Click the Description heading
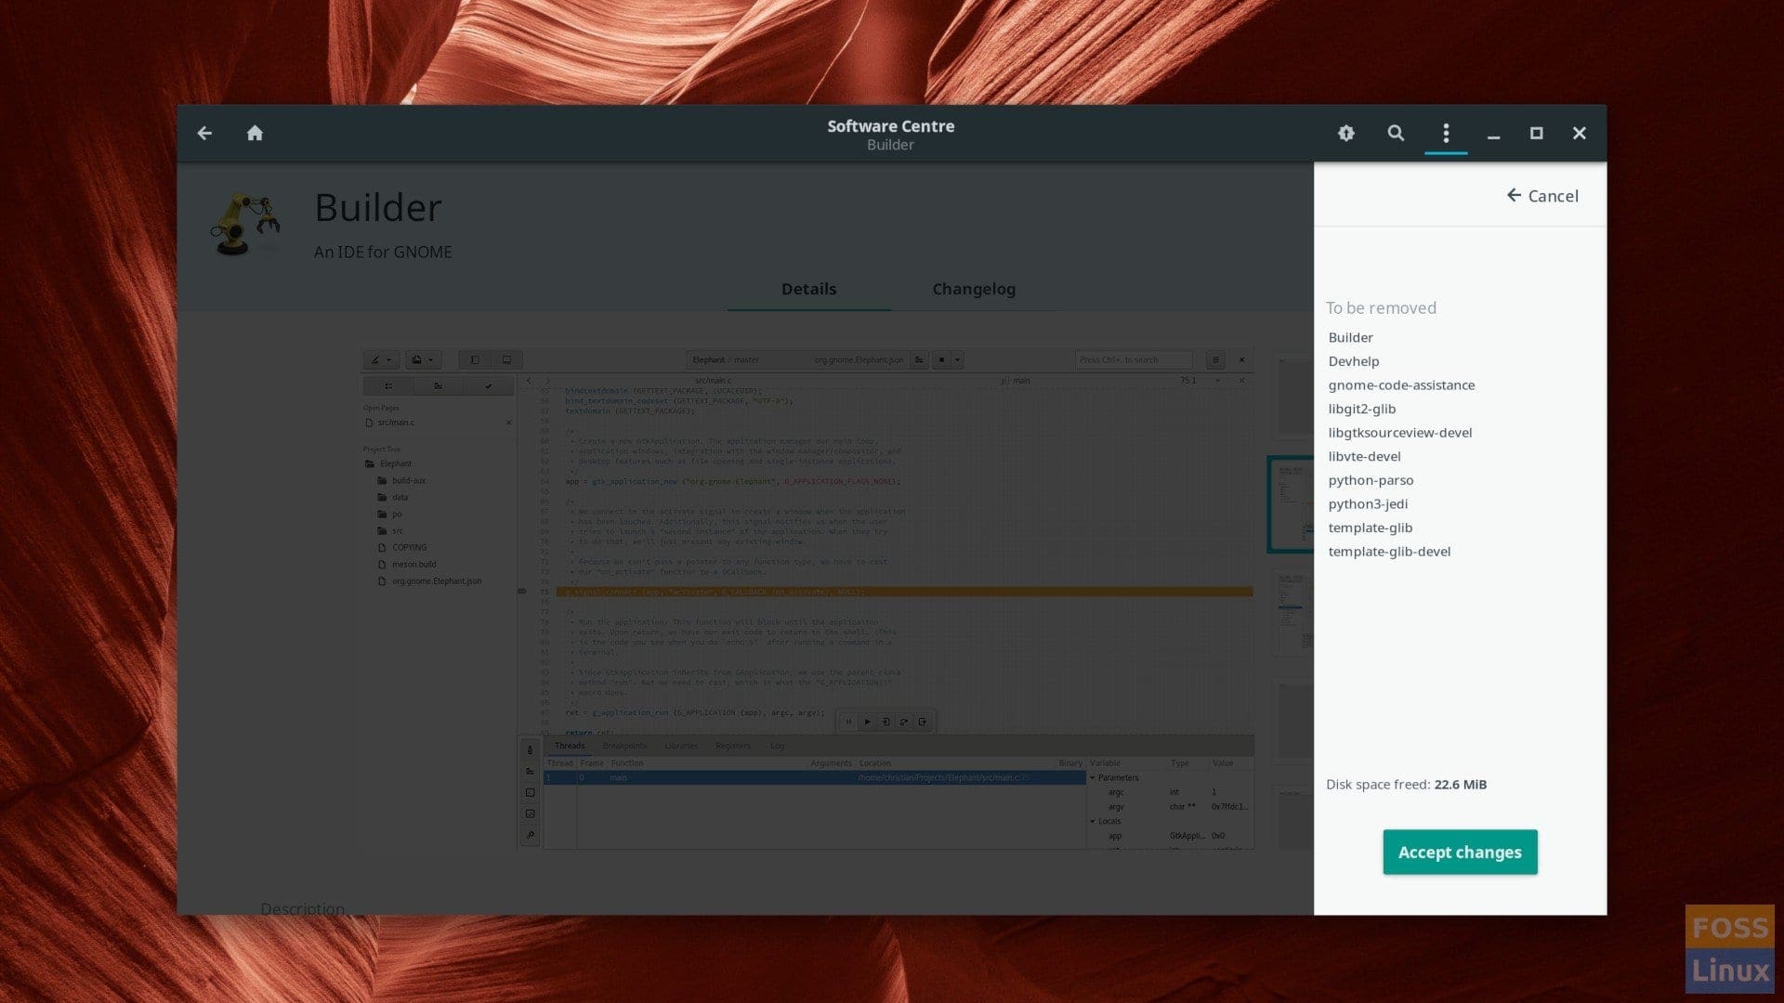The image size is (1784, 1003). click(x=302, y=908)
